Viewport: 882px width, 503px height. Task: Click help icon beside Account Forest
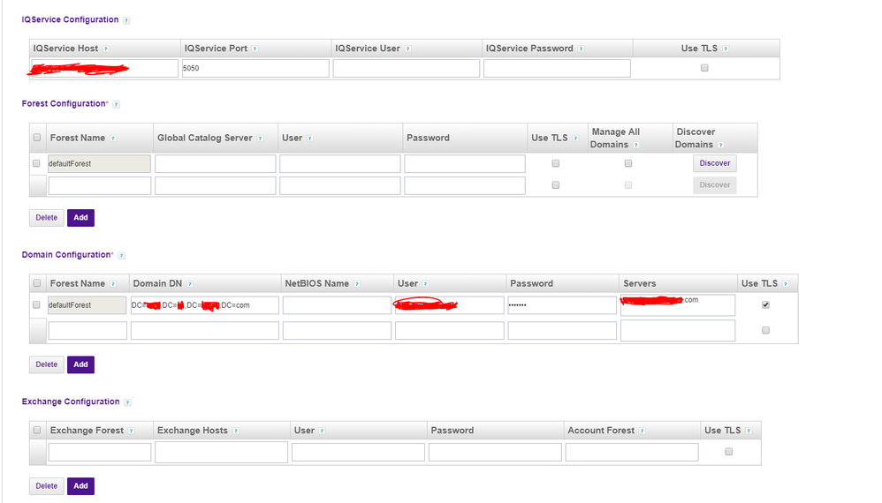(x=642, y=432)
